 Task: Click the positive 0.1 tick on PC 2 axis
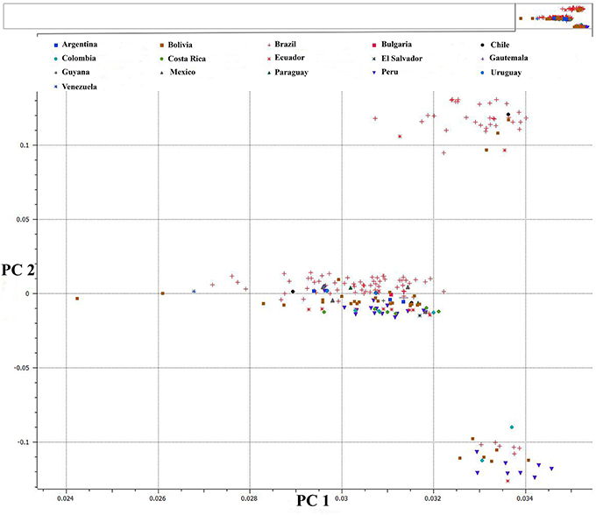pos(25,145)
